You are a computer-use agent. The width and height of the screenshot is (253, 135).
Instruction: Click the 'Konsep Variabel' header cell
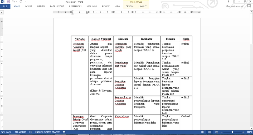(101, 39)
